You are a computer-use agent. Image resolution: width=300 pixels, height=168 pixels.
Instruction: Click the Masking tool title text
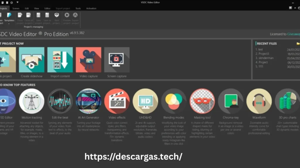[x=202, y=118]
